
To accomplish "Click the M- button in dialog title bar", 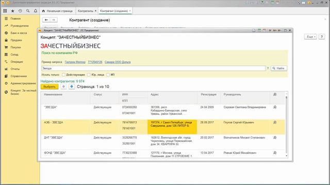I will point(279,30).
